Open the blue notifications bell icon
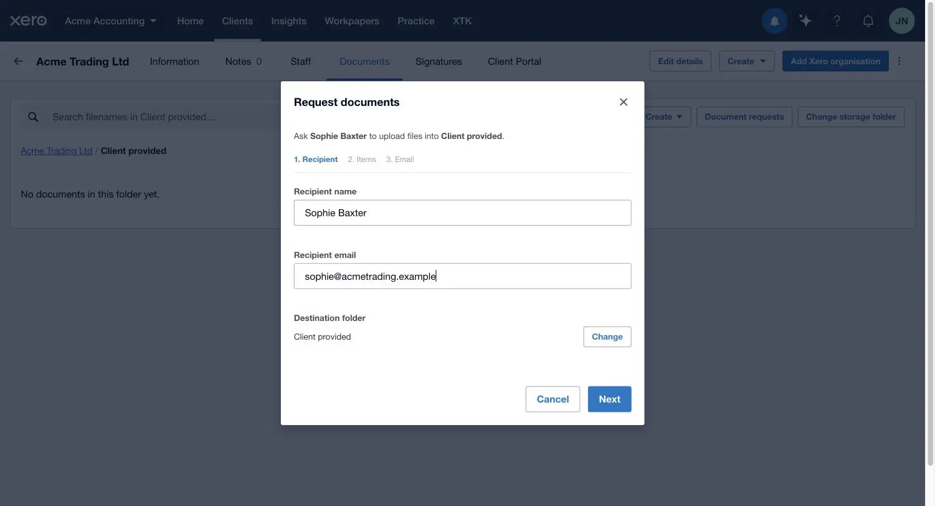Screen dimensions: 935x506 (x=774, y=21)
